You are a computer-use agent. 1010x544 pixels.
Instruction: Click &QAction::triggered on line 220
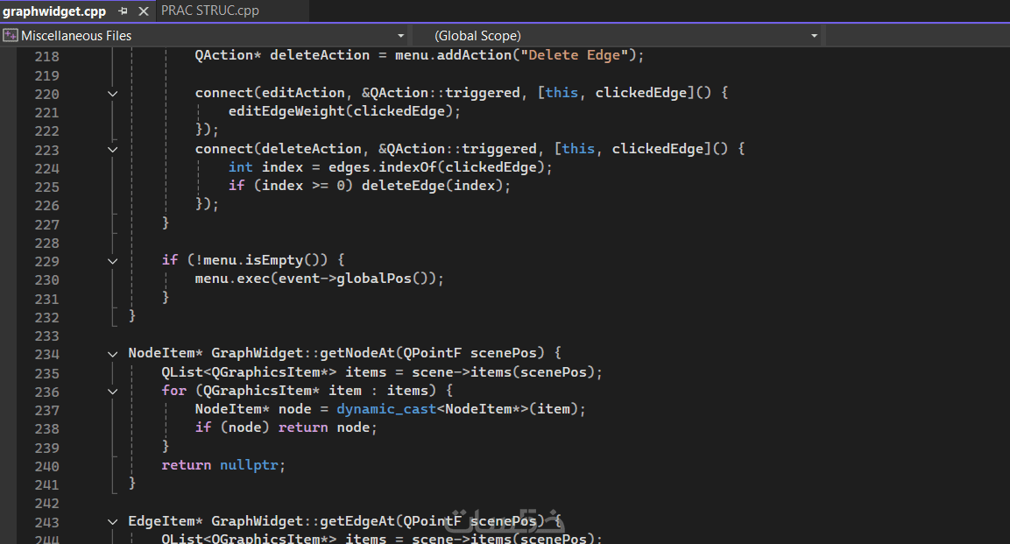coord(440,93)
